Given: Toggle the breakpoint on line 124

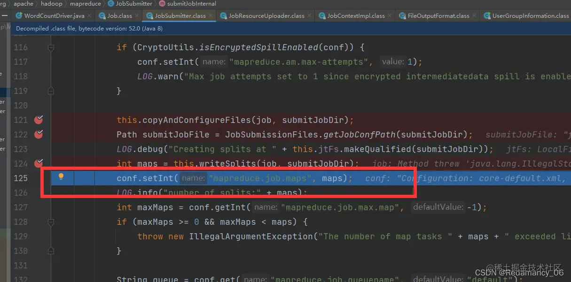Looking at the screenshot, I should point(39,164).
